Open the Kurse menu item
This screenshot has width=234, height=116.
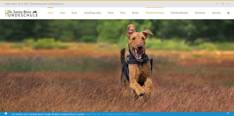click(x=74, y=13)
